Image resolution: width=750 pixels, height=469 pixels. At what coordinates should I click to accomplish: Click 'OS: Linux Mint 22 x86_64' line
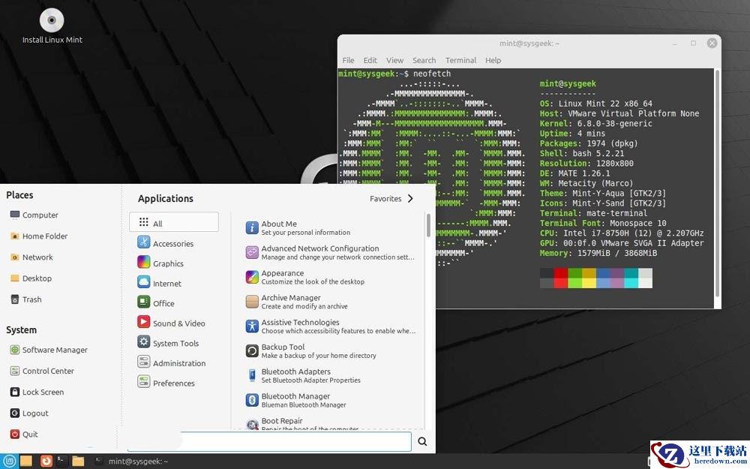(596, 104)
